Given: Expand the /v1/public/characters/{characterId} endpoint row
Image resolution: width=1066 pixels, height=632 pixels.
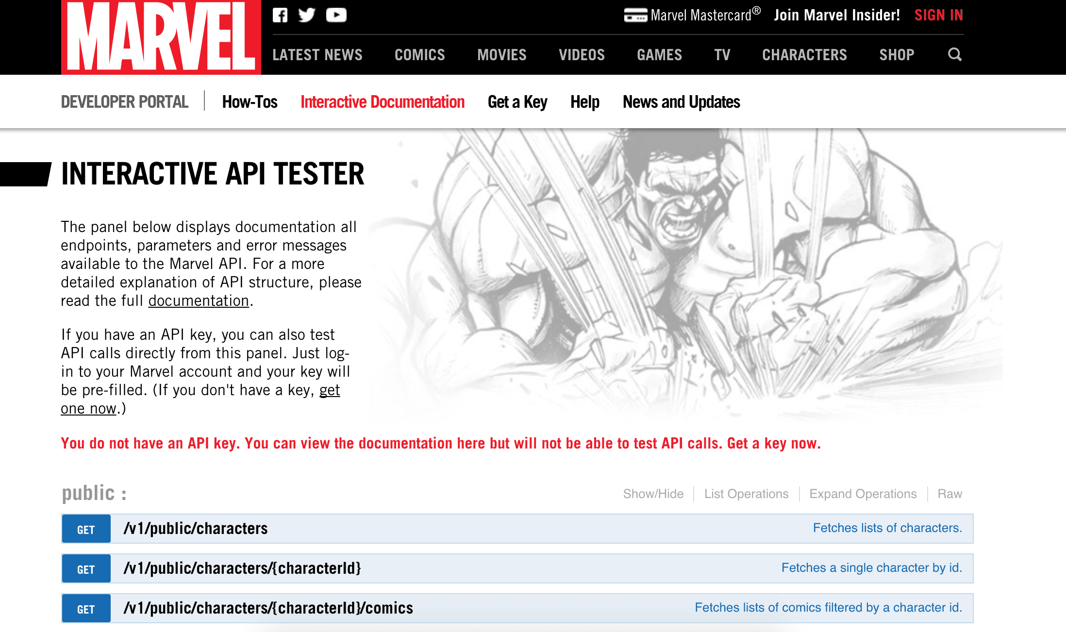Looking at the screenshot, I should click(242, 568).
